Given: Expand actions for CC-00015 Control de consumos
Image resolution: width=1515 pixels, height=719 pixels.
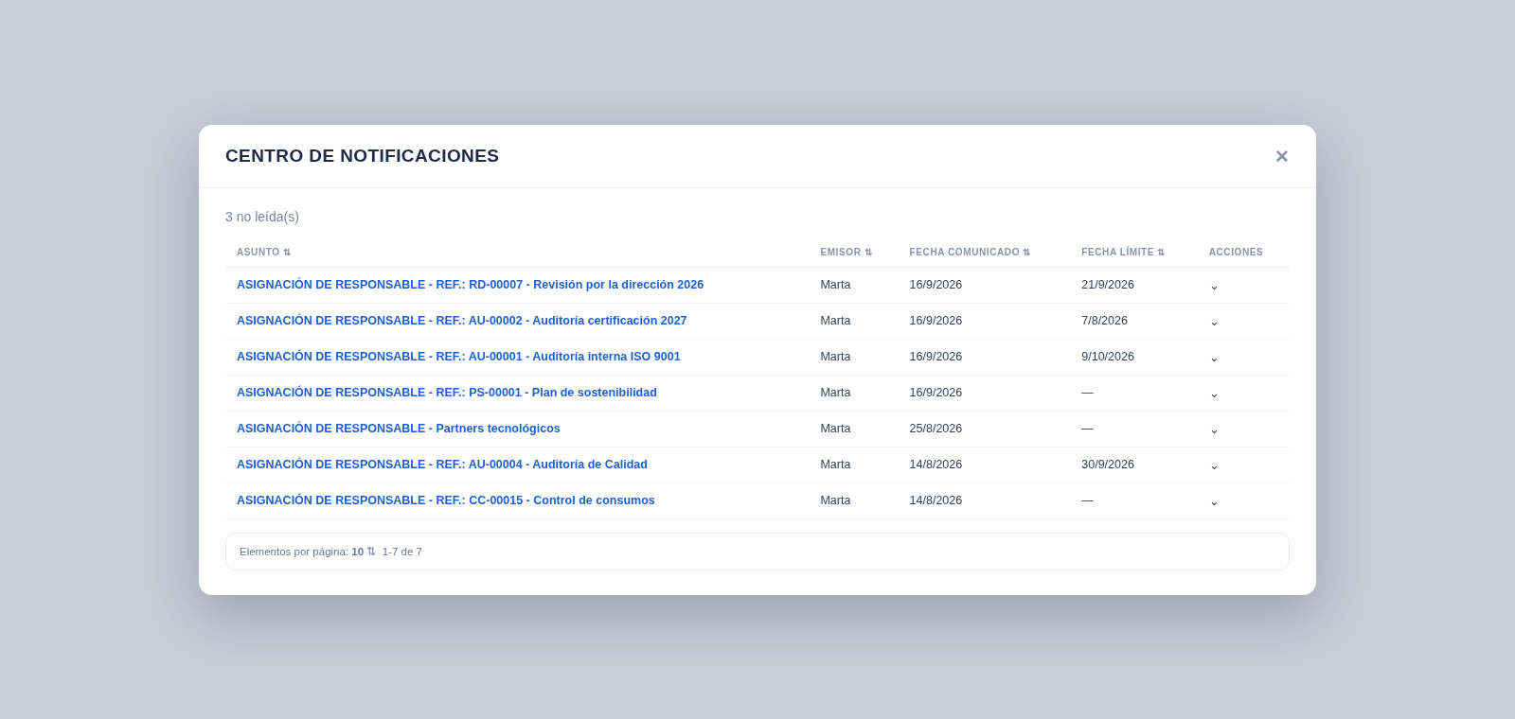Looking at the screenshot, I should [x=1214, y=501].
